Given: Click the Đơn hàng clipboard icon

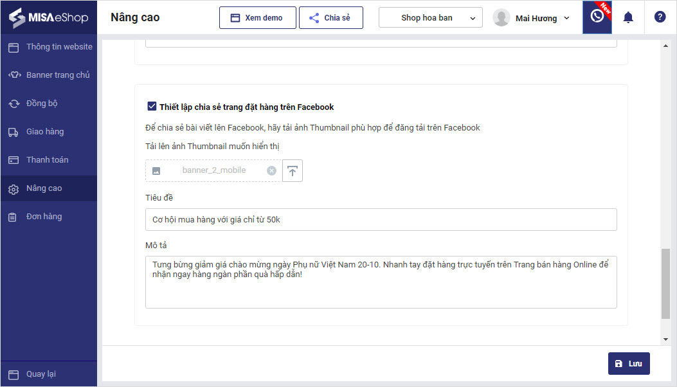Looking at the screenshot, I should click(x=12, y=217).
